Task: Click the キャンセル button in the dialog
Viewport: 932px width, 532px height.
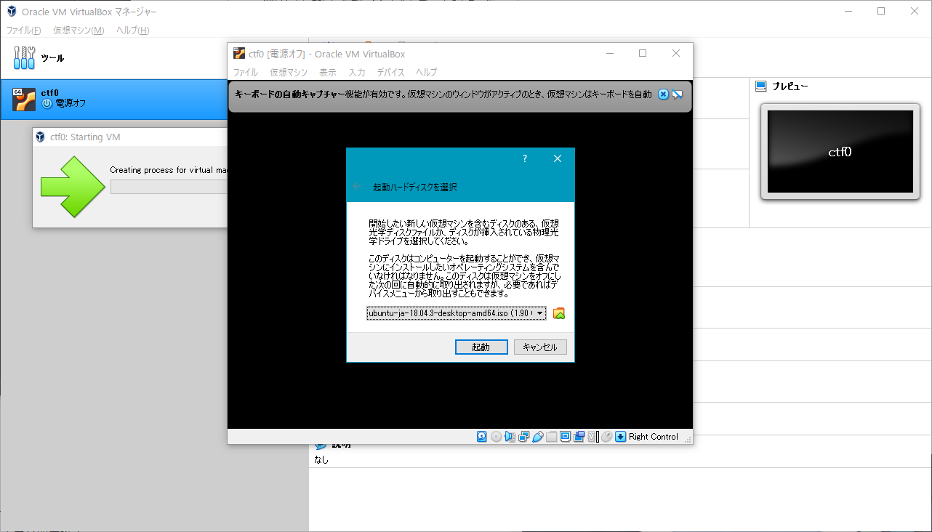Action: (540, 347)
